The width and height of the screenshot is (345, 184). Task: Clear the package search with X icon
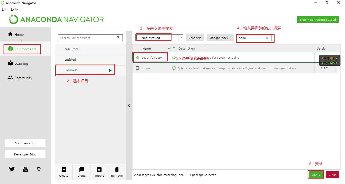[x=267, y=38]
